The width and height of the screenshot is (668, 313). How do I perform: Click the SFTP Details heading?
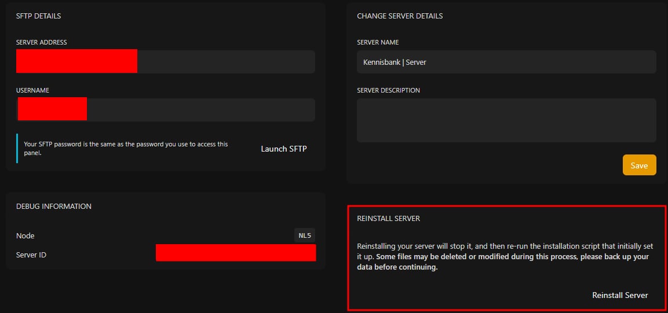38,16
